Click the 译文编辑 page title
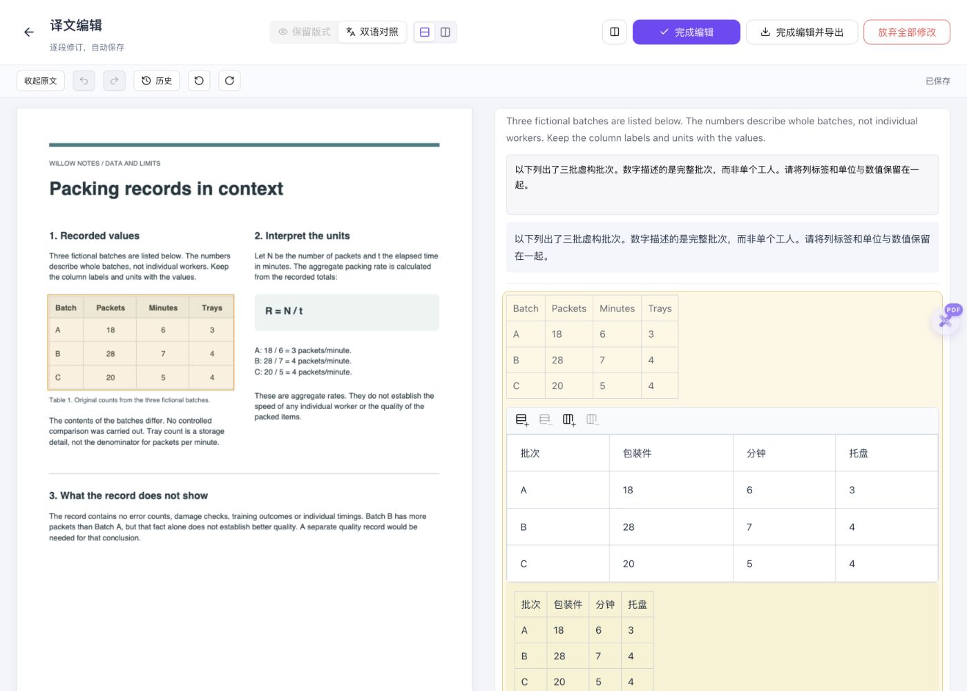 point(76,26)
